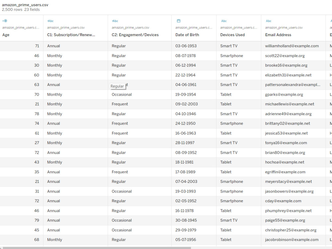Click email tonya16@example.com

click(286, 143)
